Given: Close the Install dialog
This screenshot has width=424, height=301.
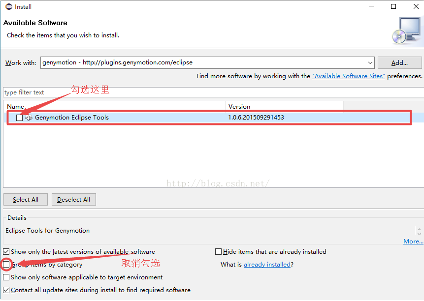Looking at the screenshot, I should click(x=416, y=6).
